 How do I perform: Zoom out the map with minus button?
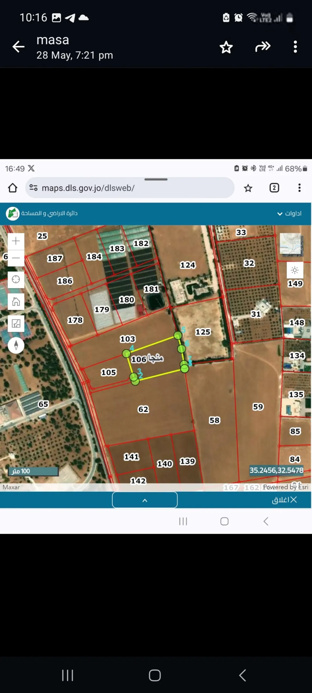tap(16, 258)
